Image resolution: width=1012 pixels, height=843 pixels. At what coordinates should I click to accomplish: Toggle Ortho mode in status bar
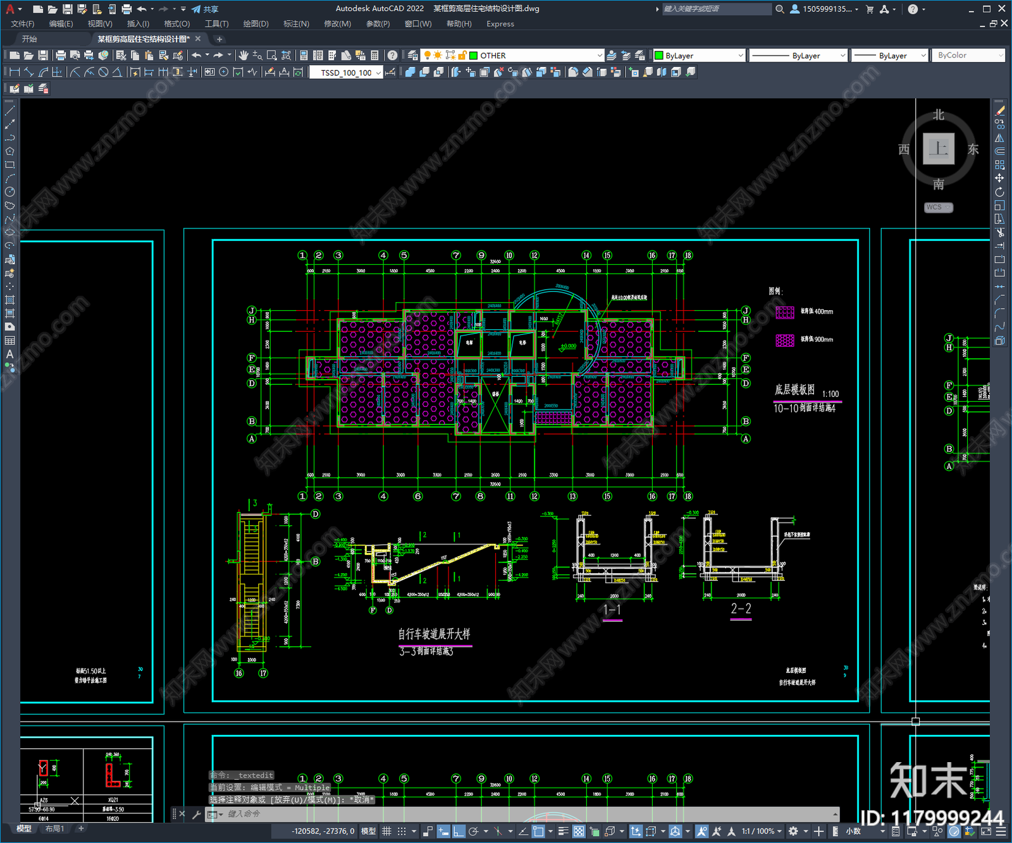click(x=459, y=831)
